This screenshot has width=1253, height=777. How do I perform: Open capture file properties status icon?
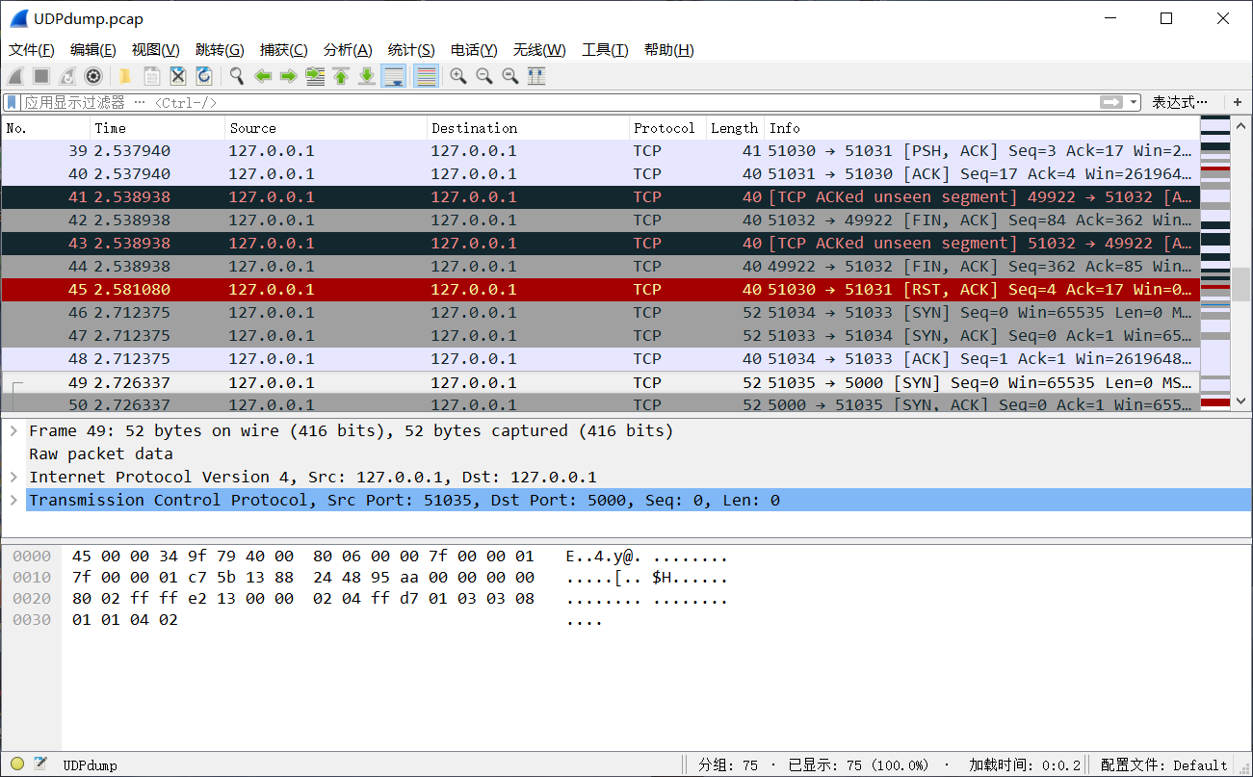click(x=40, y=764)
